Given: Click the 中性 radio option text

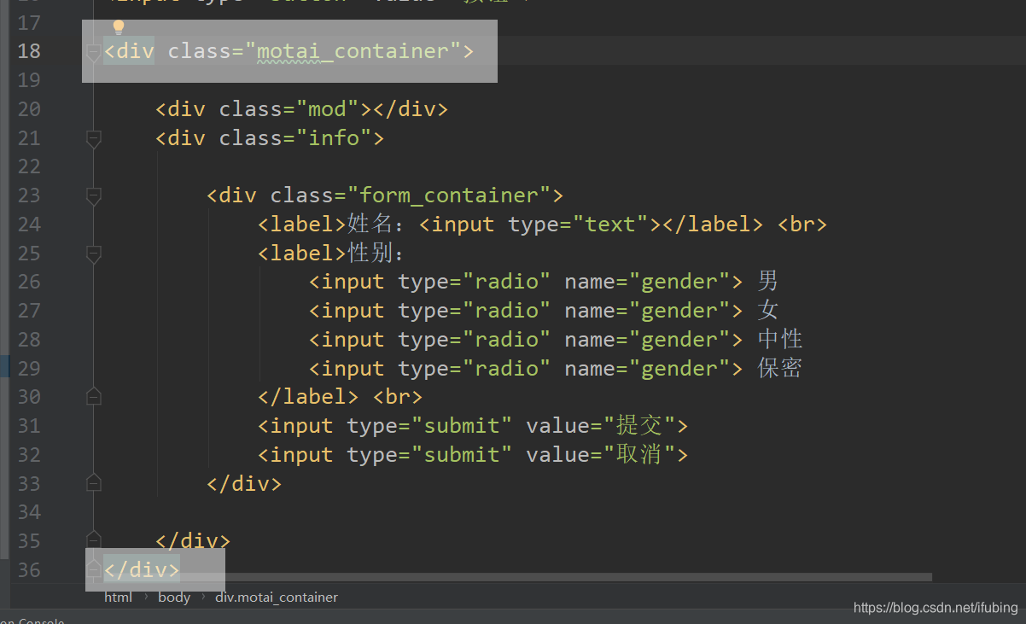Looking at the screenshot, I should 780,340.
